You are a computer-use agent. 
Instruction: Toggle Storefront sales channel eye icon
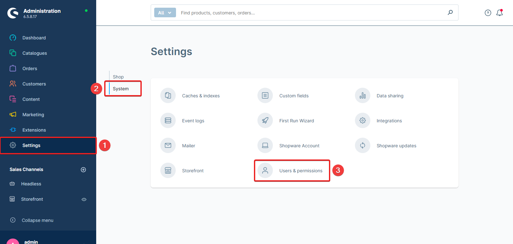click(84, 199)
